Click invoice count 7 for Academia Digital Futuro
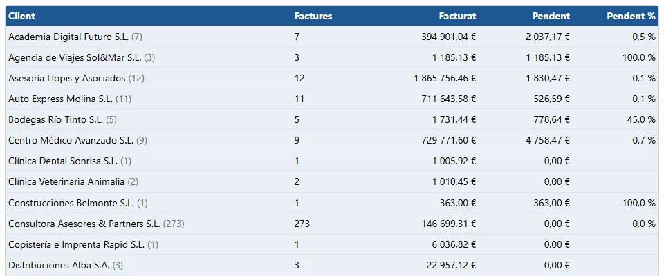The height and width of the screenshot is (276, 664). 297,37
